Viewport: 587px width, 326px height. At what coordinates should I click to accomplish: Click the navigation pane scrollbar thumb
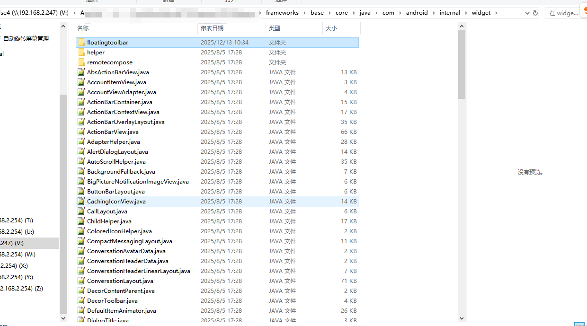coord(63,204)
